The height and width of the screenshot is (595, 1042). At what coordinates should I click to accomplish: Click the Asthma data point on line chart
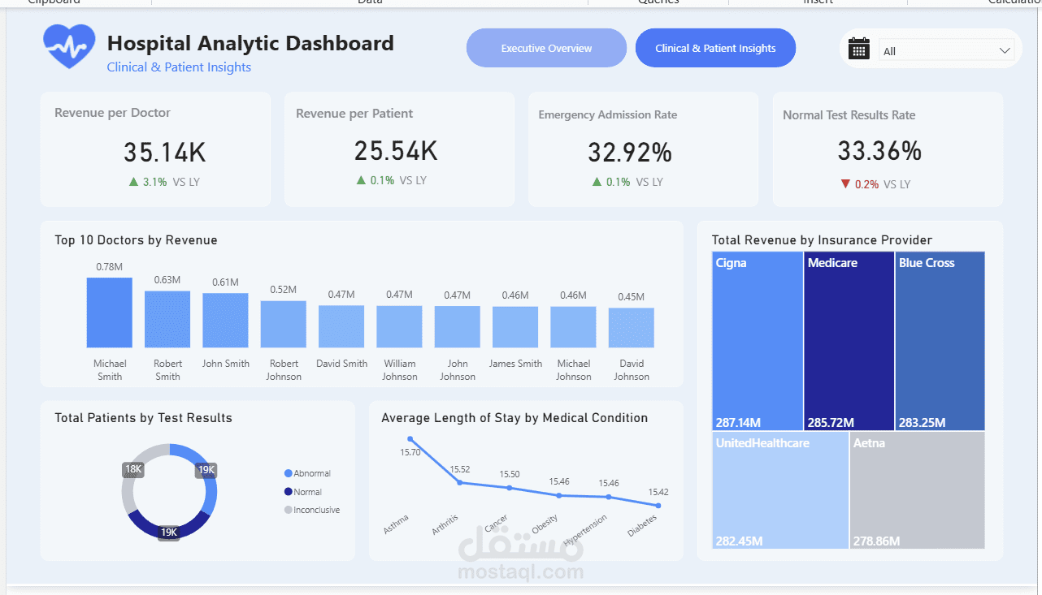pos(410,439)
